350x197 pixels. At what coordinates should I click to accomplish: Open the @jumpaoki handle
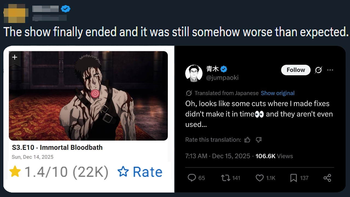click(x=222, y=78)
